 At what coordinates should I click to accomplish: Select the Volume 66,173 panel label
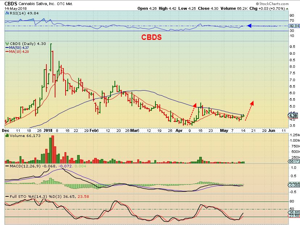pos(25,136)
